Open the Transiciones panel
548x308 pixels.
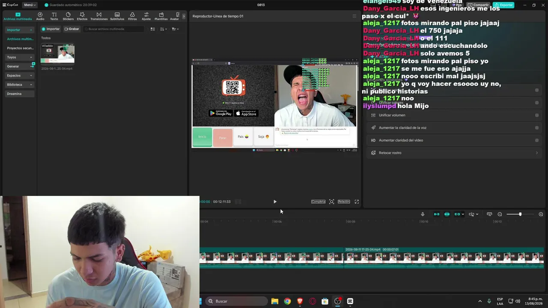pyautogui.click(x=99, y=16)
